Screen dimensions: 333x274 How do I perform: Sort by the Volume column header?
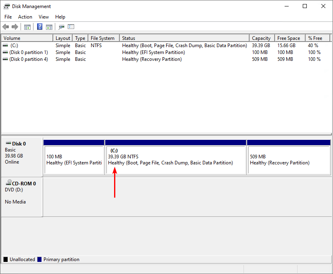27,38
